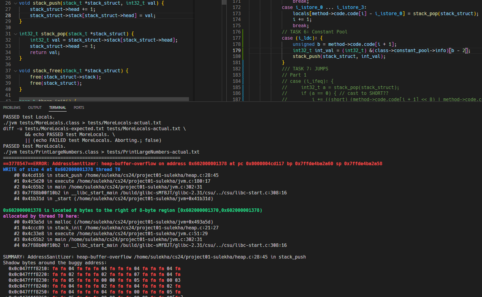The image size is (482, 297).
Task: Show the PORTS panel tab
Action: click(x=79, y=108)
